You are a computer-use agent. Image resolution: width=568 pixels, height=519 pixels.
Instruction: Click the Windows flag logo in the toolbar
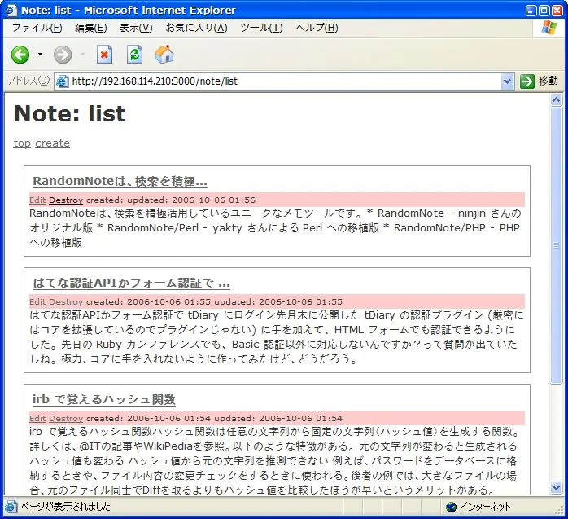click(x=549, y=28)
